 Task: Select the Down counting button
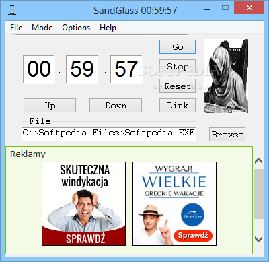[116, 106]
